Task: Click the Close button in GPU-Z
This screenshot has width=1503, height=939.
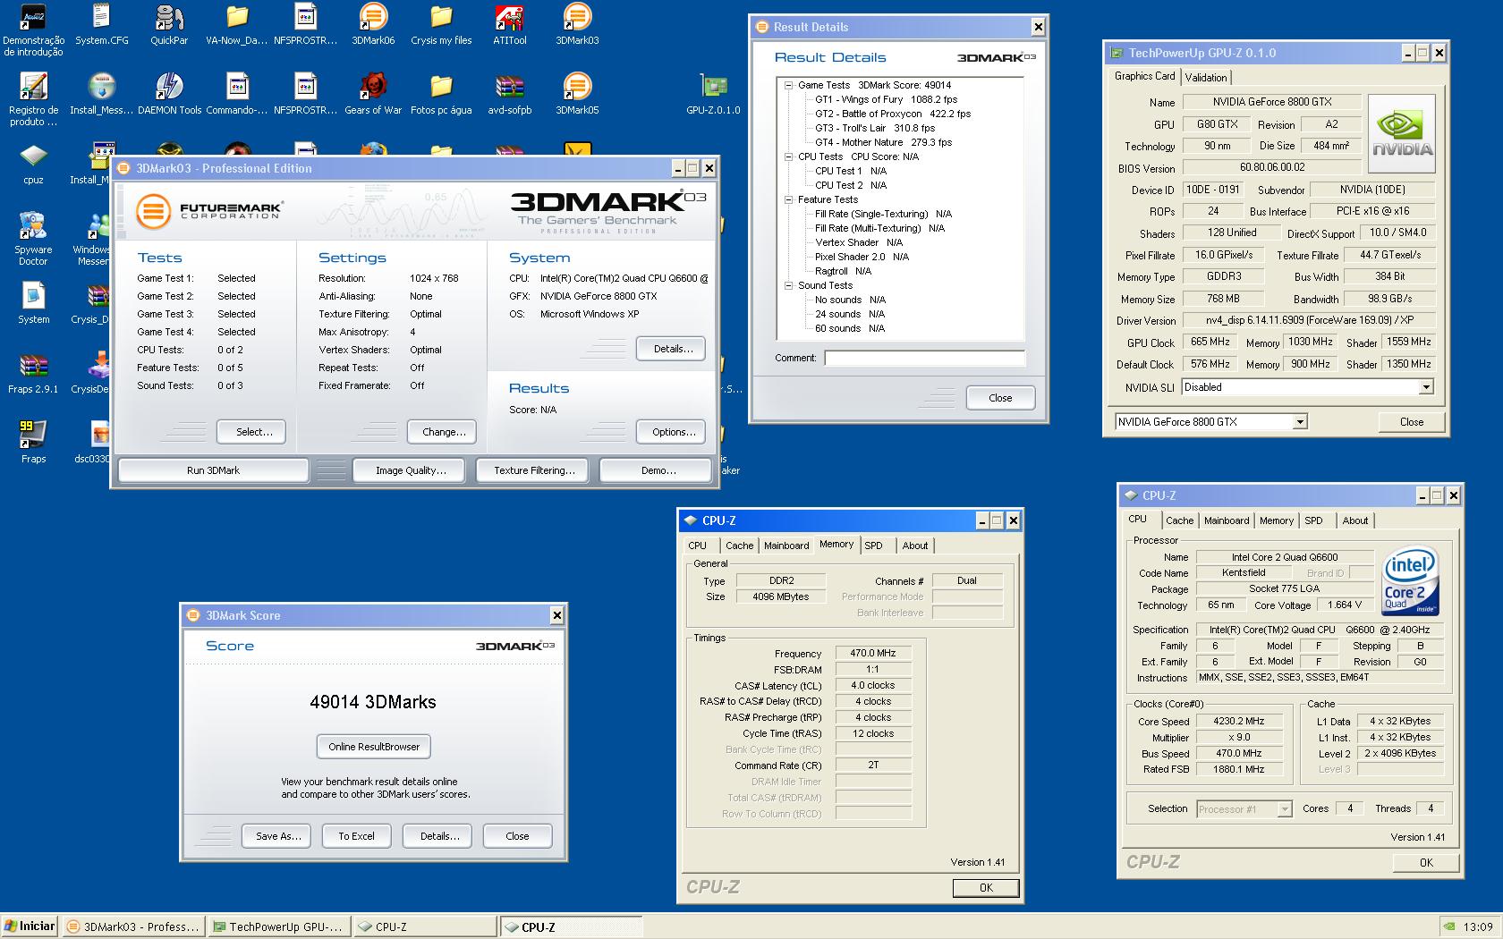Action: pos(1411,422)
